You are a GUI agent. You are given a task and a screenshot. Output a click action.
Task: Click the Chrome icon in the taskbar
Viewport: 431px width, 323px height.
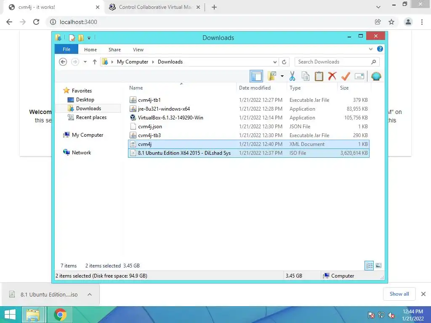coord(60,315)
